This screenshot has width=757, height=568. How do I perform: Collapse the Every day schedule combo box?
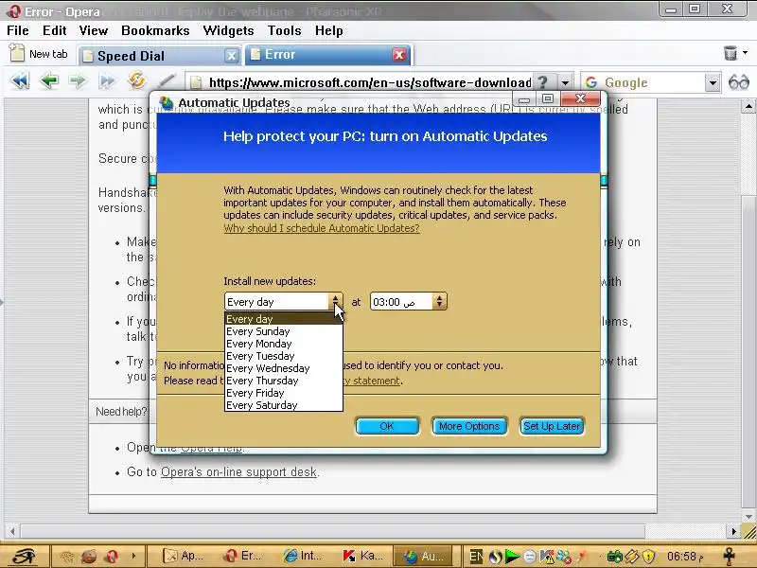click(x=336, y=301)
